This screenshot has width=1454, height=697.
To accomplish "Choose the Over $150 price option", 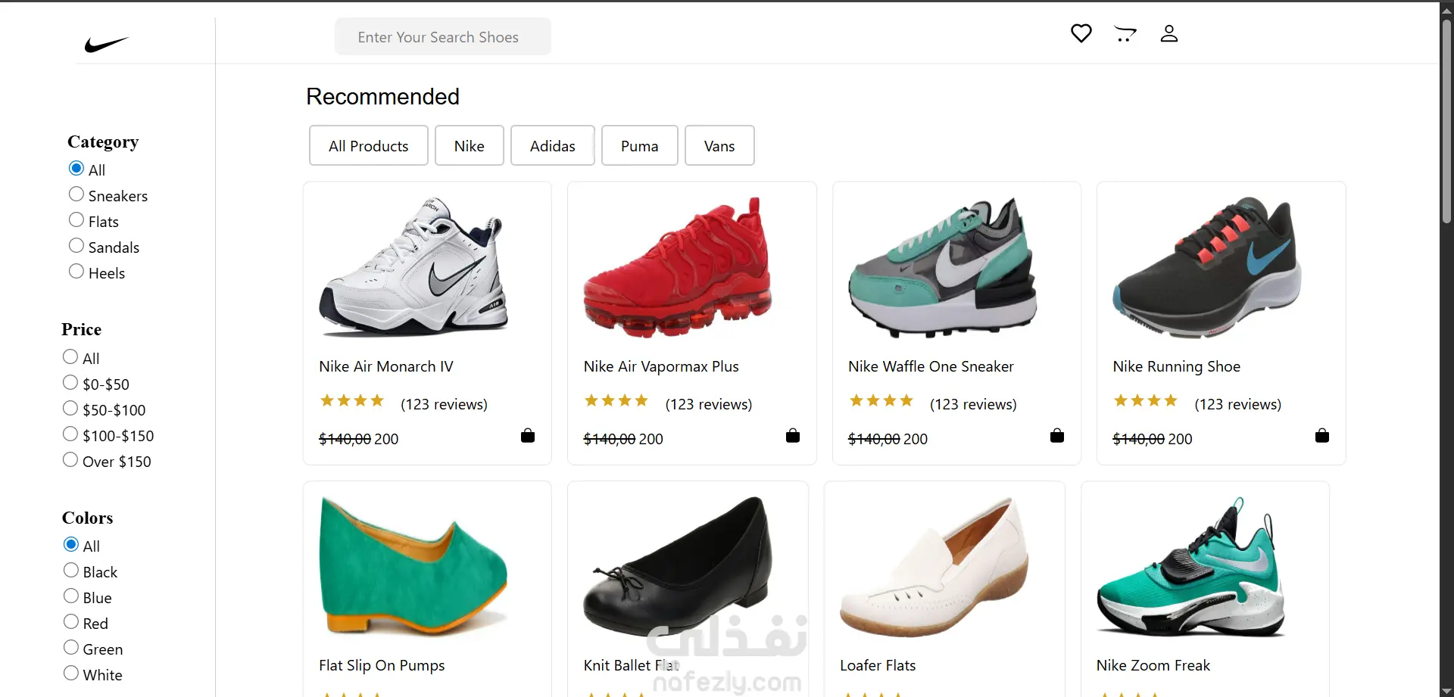I will 70,459.
